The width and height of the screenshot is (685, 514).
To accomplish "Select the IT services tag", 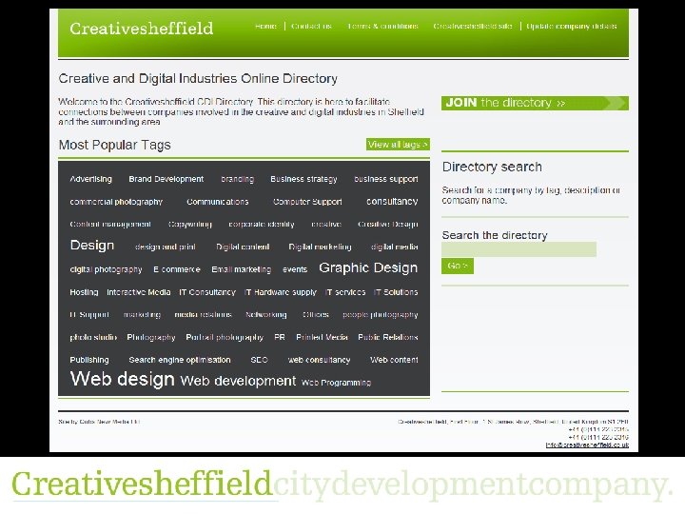I will (x=345, y=292).
